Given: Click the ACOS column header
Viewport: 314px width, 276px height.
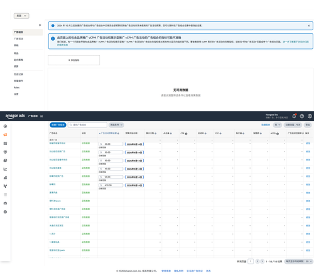Looking at the screenshot, I should 273,134.
